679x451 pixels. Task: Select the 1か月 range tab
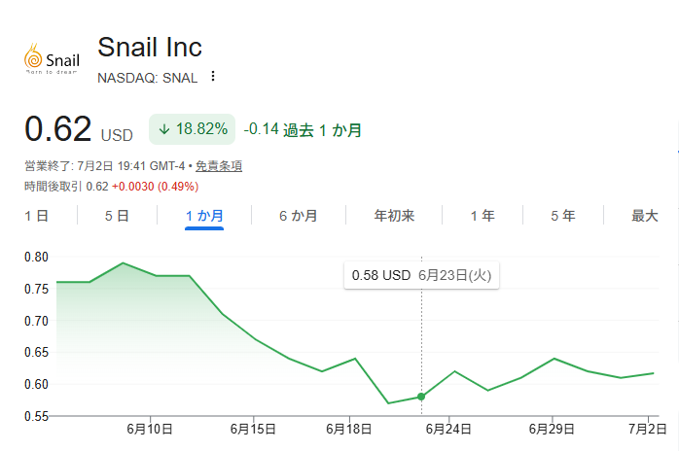(x=204, y=216)
